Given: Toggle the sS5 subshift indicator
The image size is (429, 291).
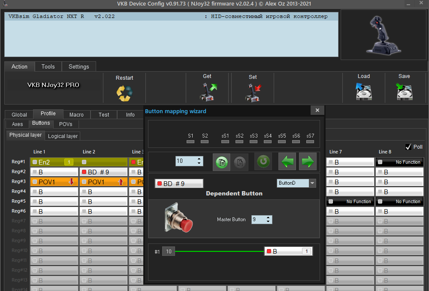Looking at the screenshot, I should [282, 141].
